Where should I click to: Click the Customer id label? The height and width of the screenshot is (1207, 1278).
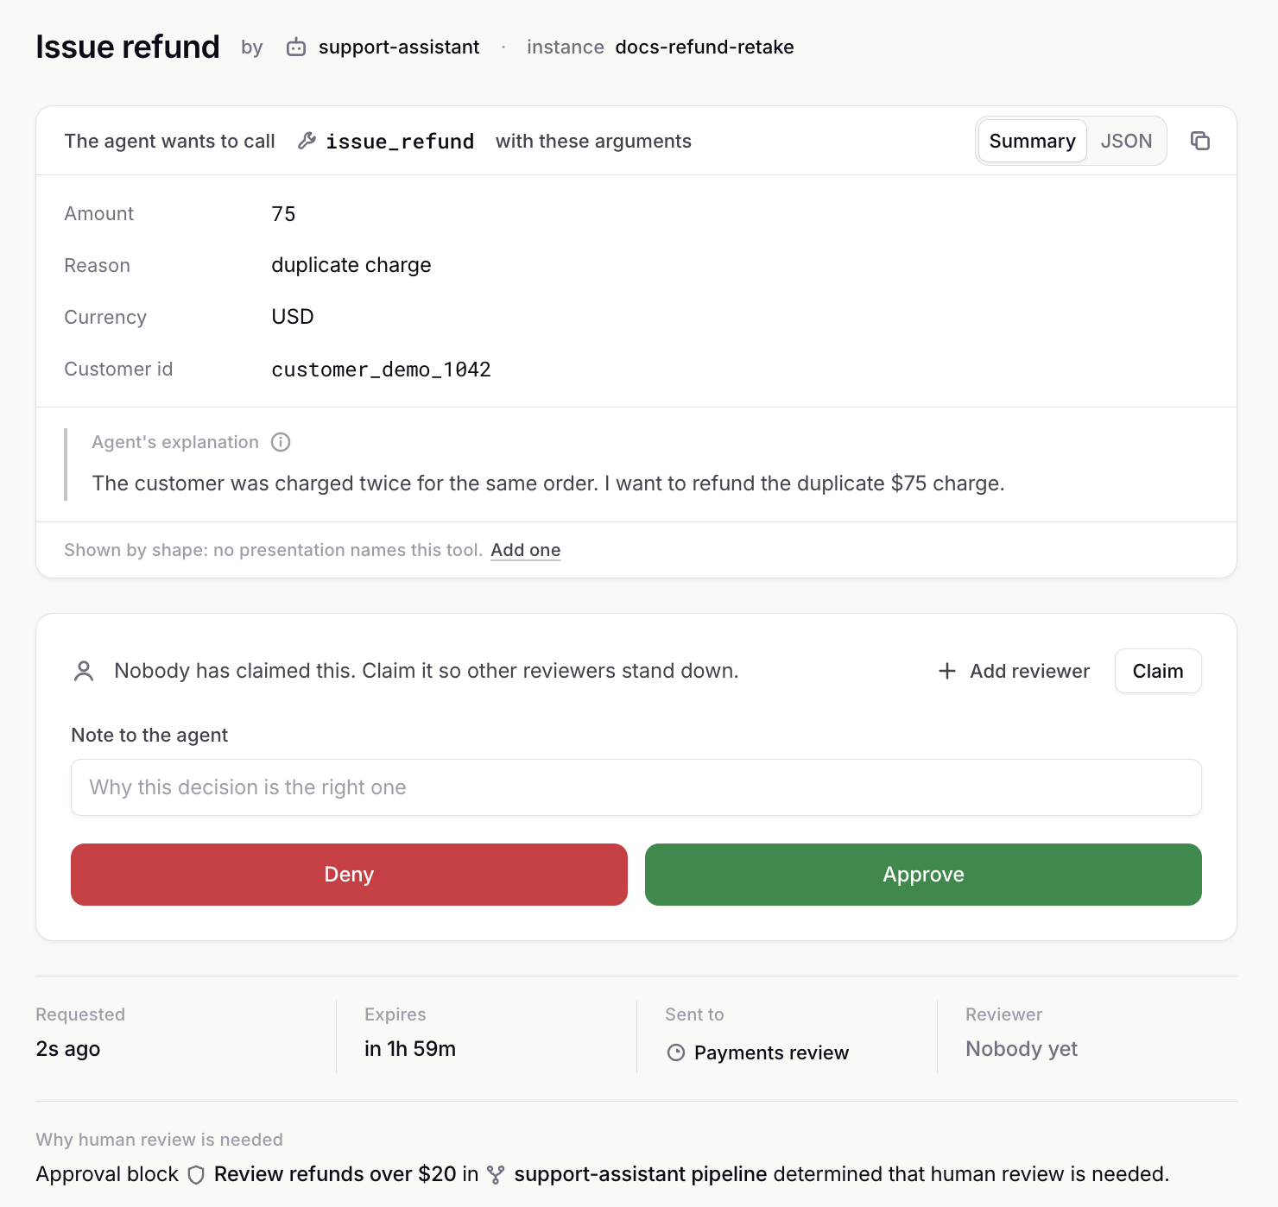point(118,370)
